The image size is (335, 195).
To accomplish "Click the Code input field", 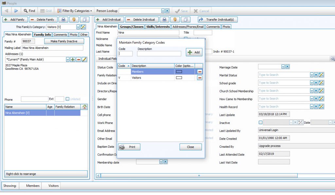I will (x=126, y=54).
